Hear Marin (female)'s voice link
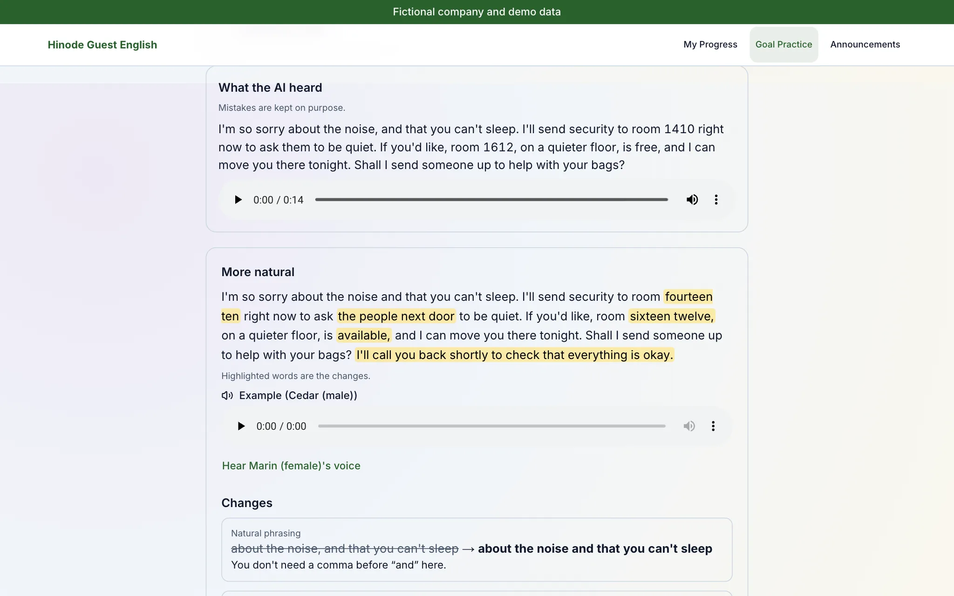The image size is (954, 596). (x=291, y=466)
